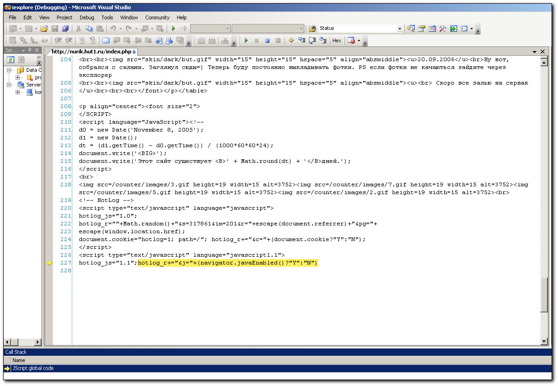Uncomment selected lines icon
This screenshot has height=386, width=558.
point(93,40)
